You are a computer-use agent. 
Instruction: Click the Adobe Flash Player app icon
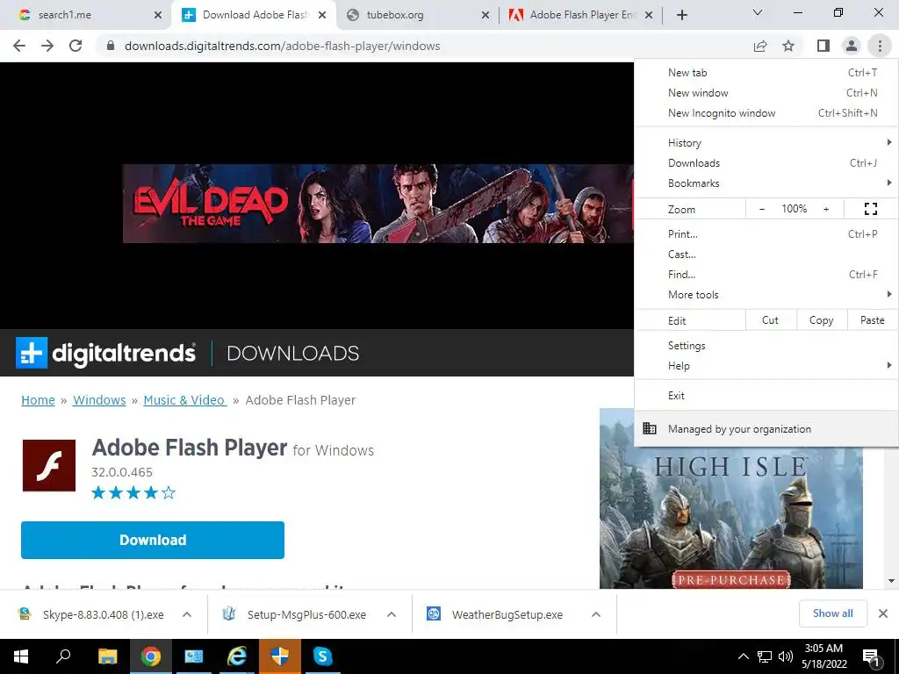49,465
